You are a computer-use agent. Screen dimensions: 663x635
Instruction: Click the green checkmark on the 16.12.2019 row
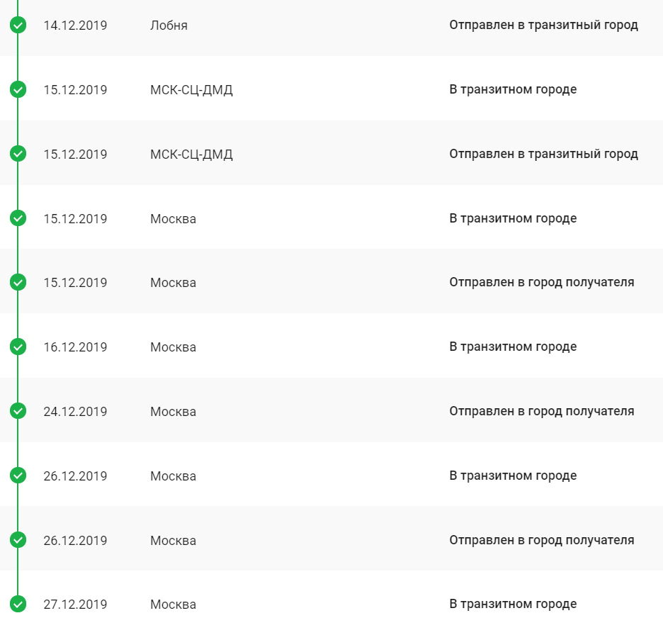point(18,347)
